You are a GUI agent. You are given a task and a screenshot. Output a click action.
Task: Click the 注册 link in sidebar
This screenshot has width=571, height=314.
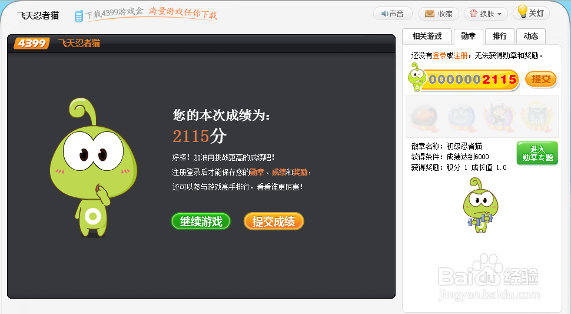tap(460, 56)
